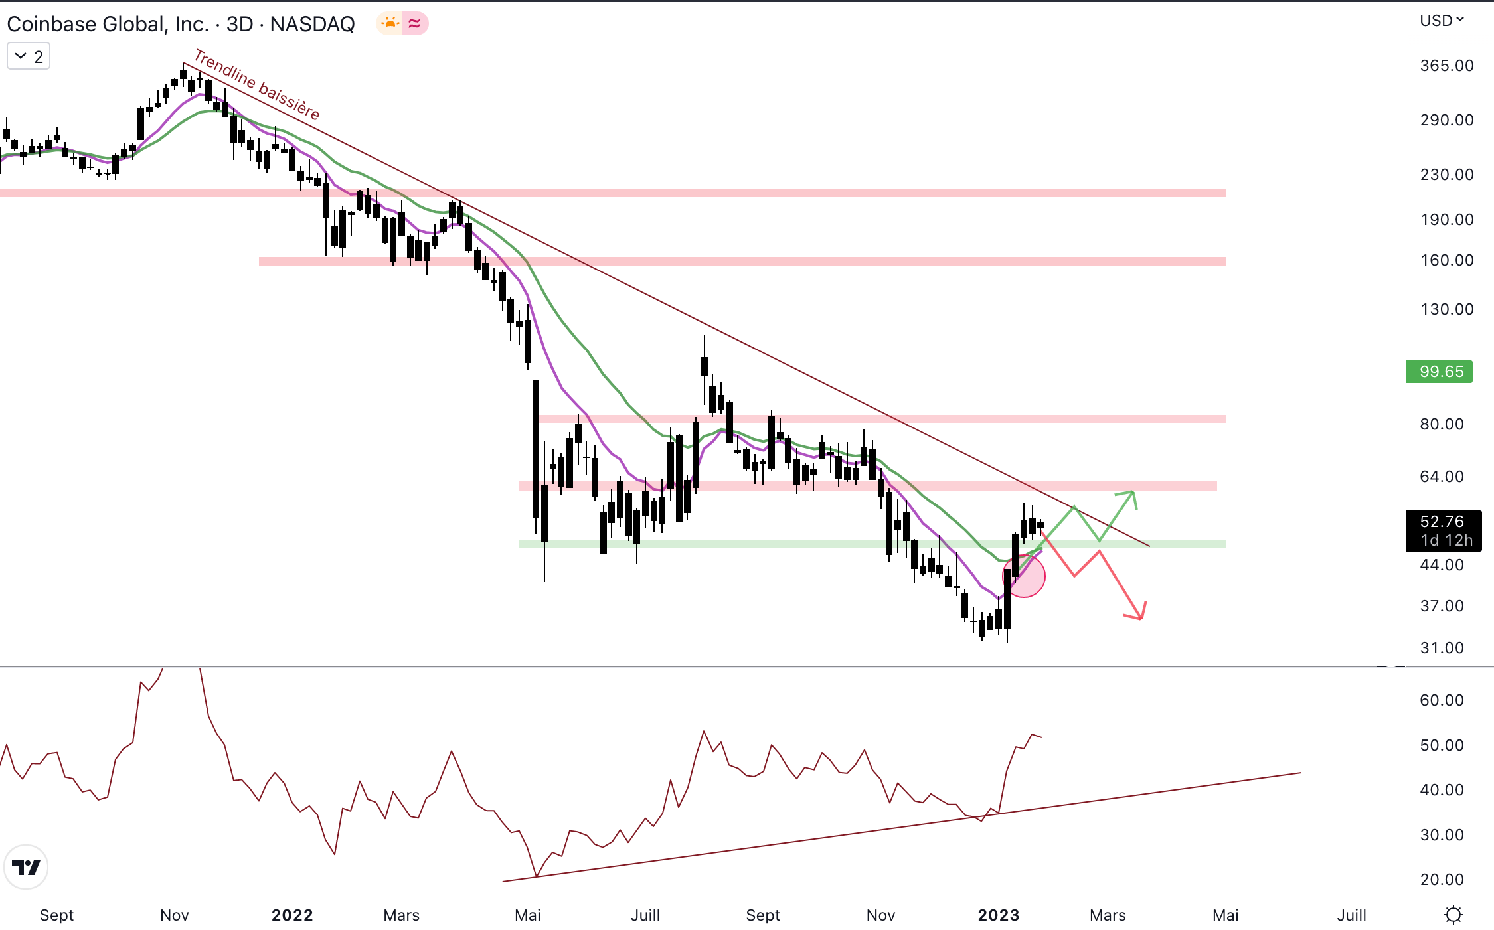Screen dimensions: 1494x930
Task: Click the 365.00 price scale label
Action: (1446, 66)
